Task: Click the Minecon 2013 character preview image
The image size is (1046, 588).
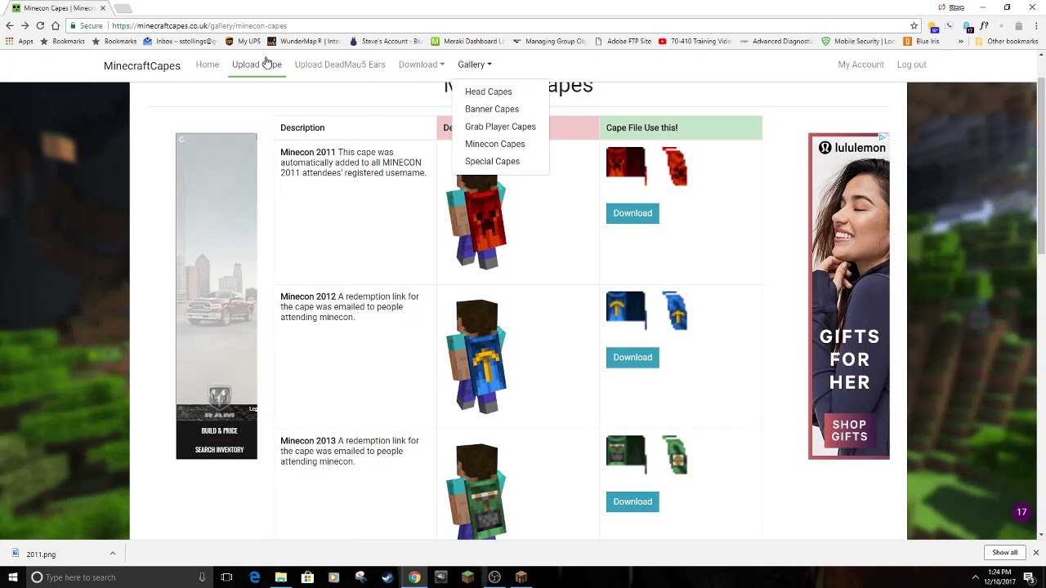Action: [477, 490]
